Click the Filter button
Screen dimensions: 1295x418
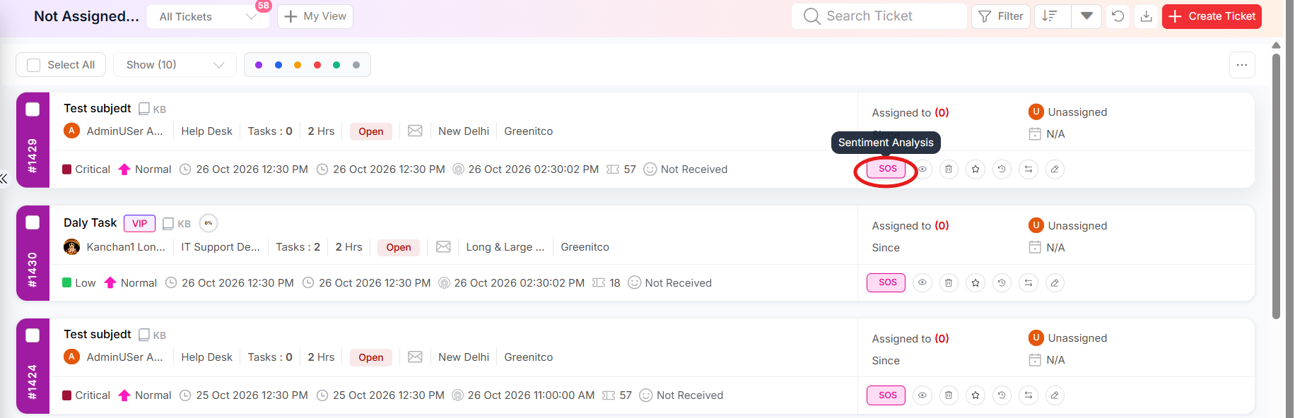1001,16
